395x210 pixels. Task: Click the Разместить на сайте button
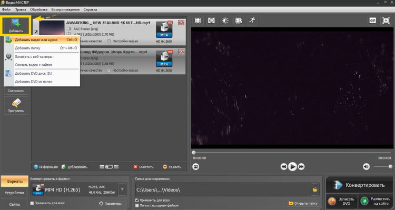376,201
